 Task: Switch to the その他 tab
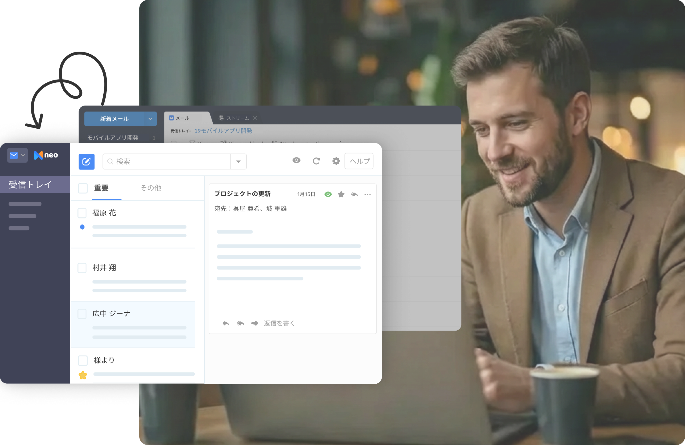point(151,188)
